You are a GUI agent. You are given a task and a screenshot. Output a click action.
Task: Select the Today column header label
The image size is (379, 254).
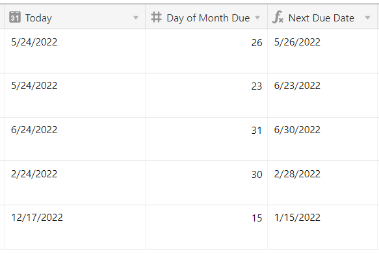point(38,18)
